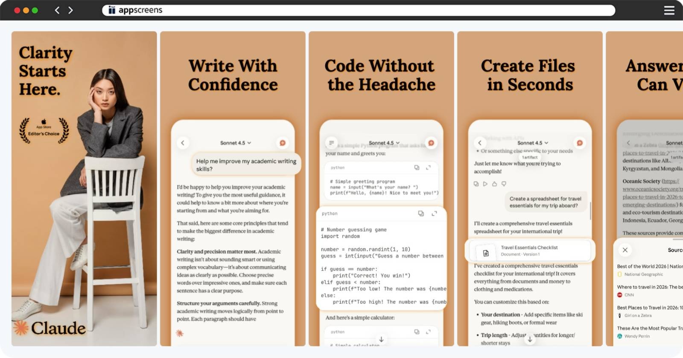The image size is (683, 358).
Task: Click the '1 artifact' label in the Create Files screen
Action: tap(530, 157)
